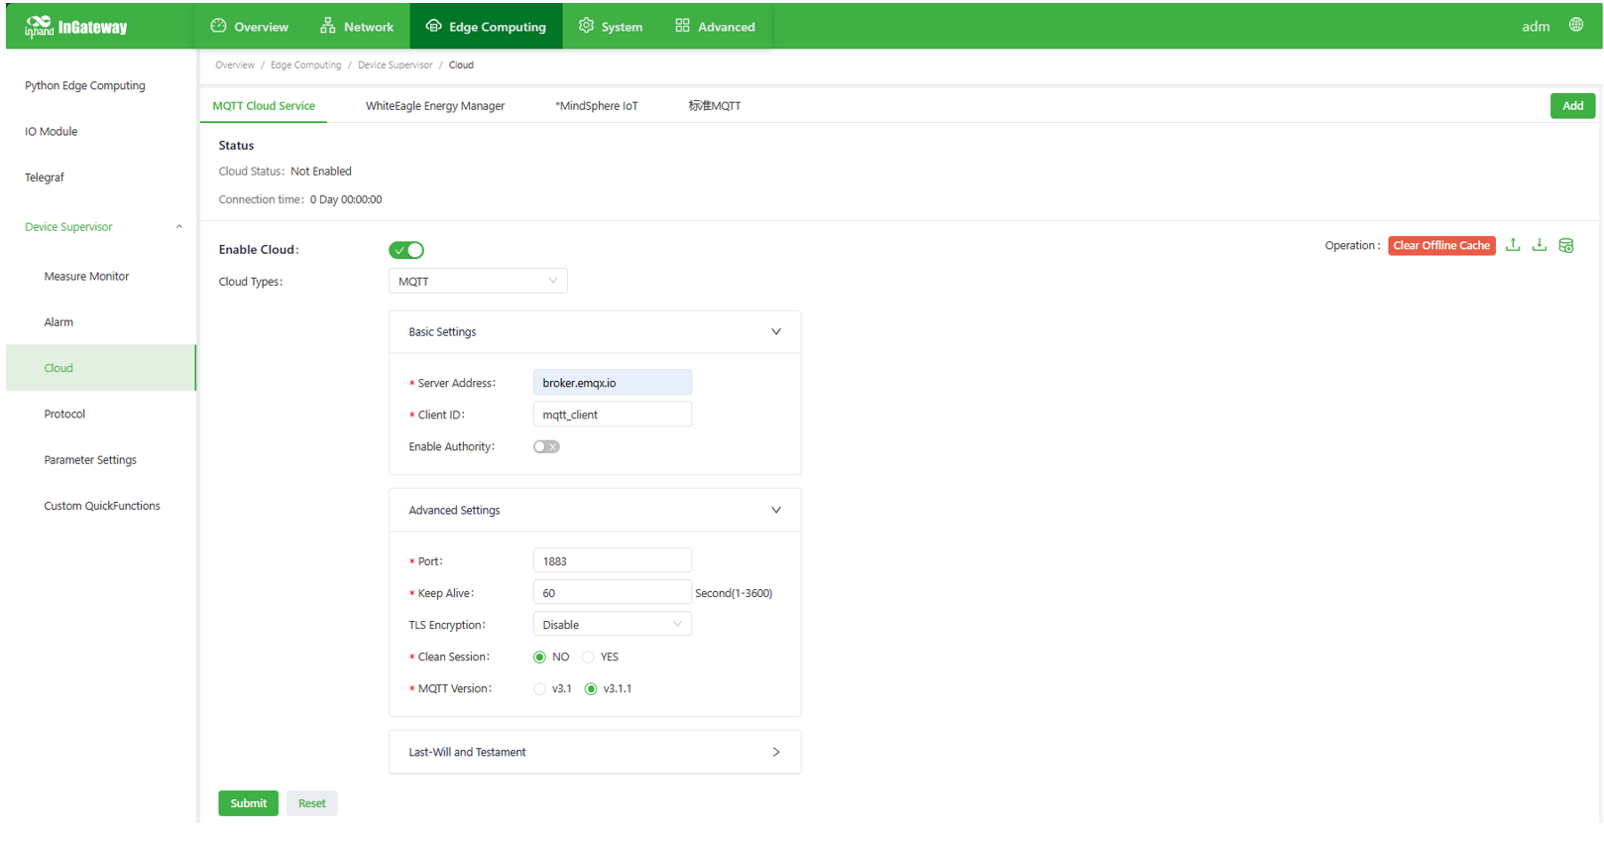Open the TLS Encryption dropdown
Image resolution: width=1604 pixels, height=842 pixels.
pyautogui.click(x=612, y=625)
